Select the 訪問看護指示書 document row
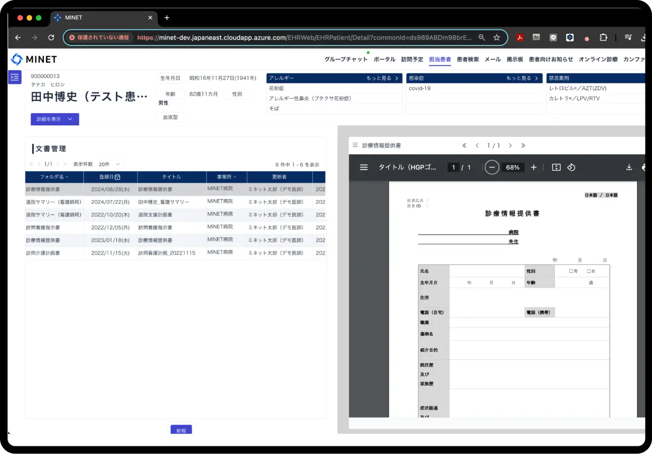 [175, 228]
